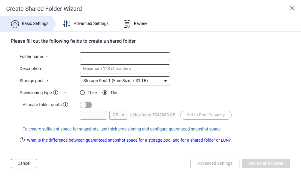Open the GB quota unit dropdown

(x=118, y=115)
